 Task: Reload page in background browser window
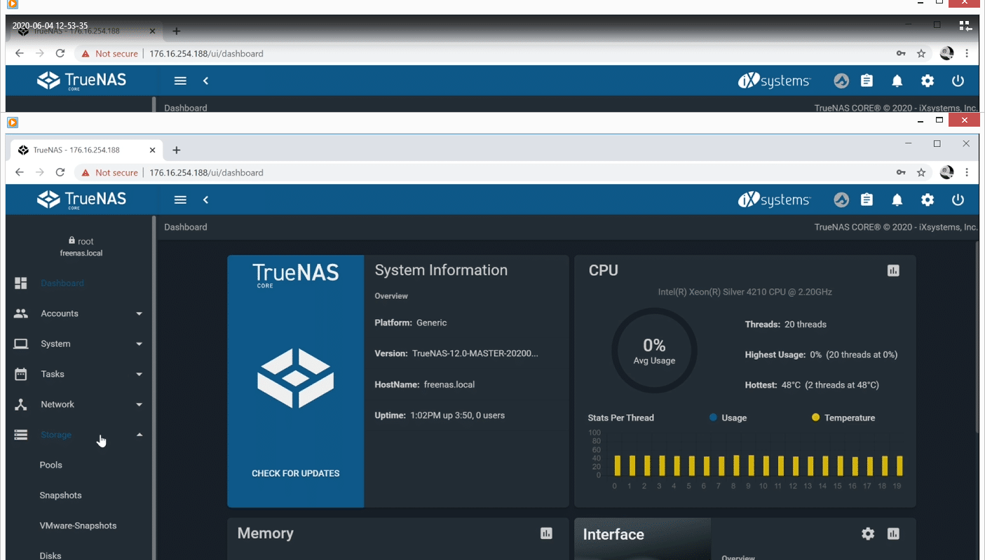[x=60, y=53]
